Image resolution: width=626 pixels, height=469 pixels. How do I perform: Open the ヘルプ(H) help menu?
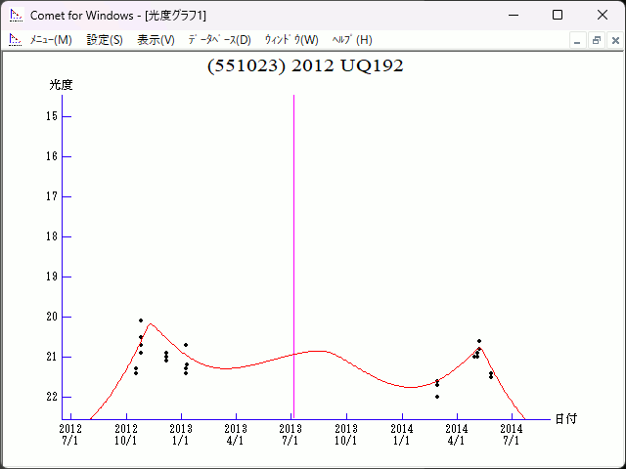click(x=352, y=40)
